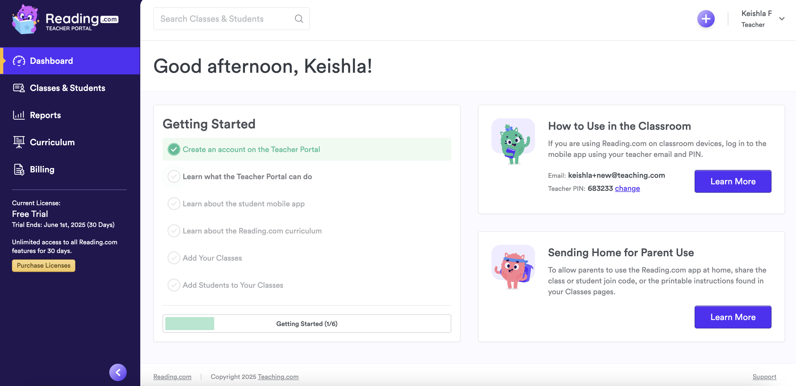The width and height of the screenshot is (796, 386).
Task: Go to Reports in the sidebar
Action: click(45, 115)
